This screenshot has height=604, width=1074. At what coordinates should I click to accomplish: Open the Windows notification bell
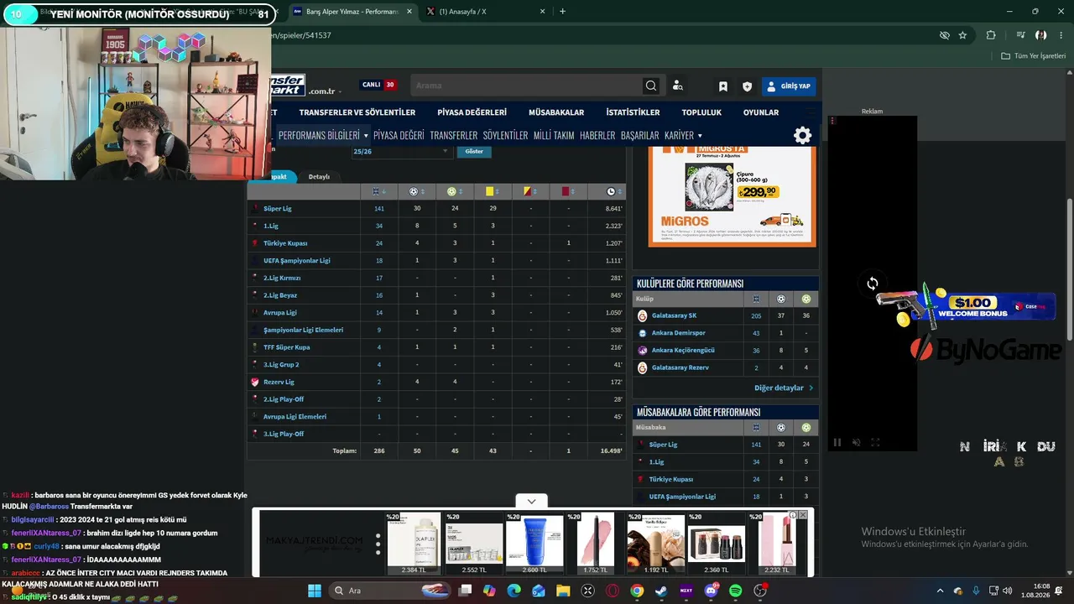(x=1059, y=591)
